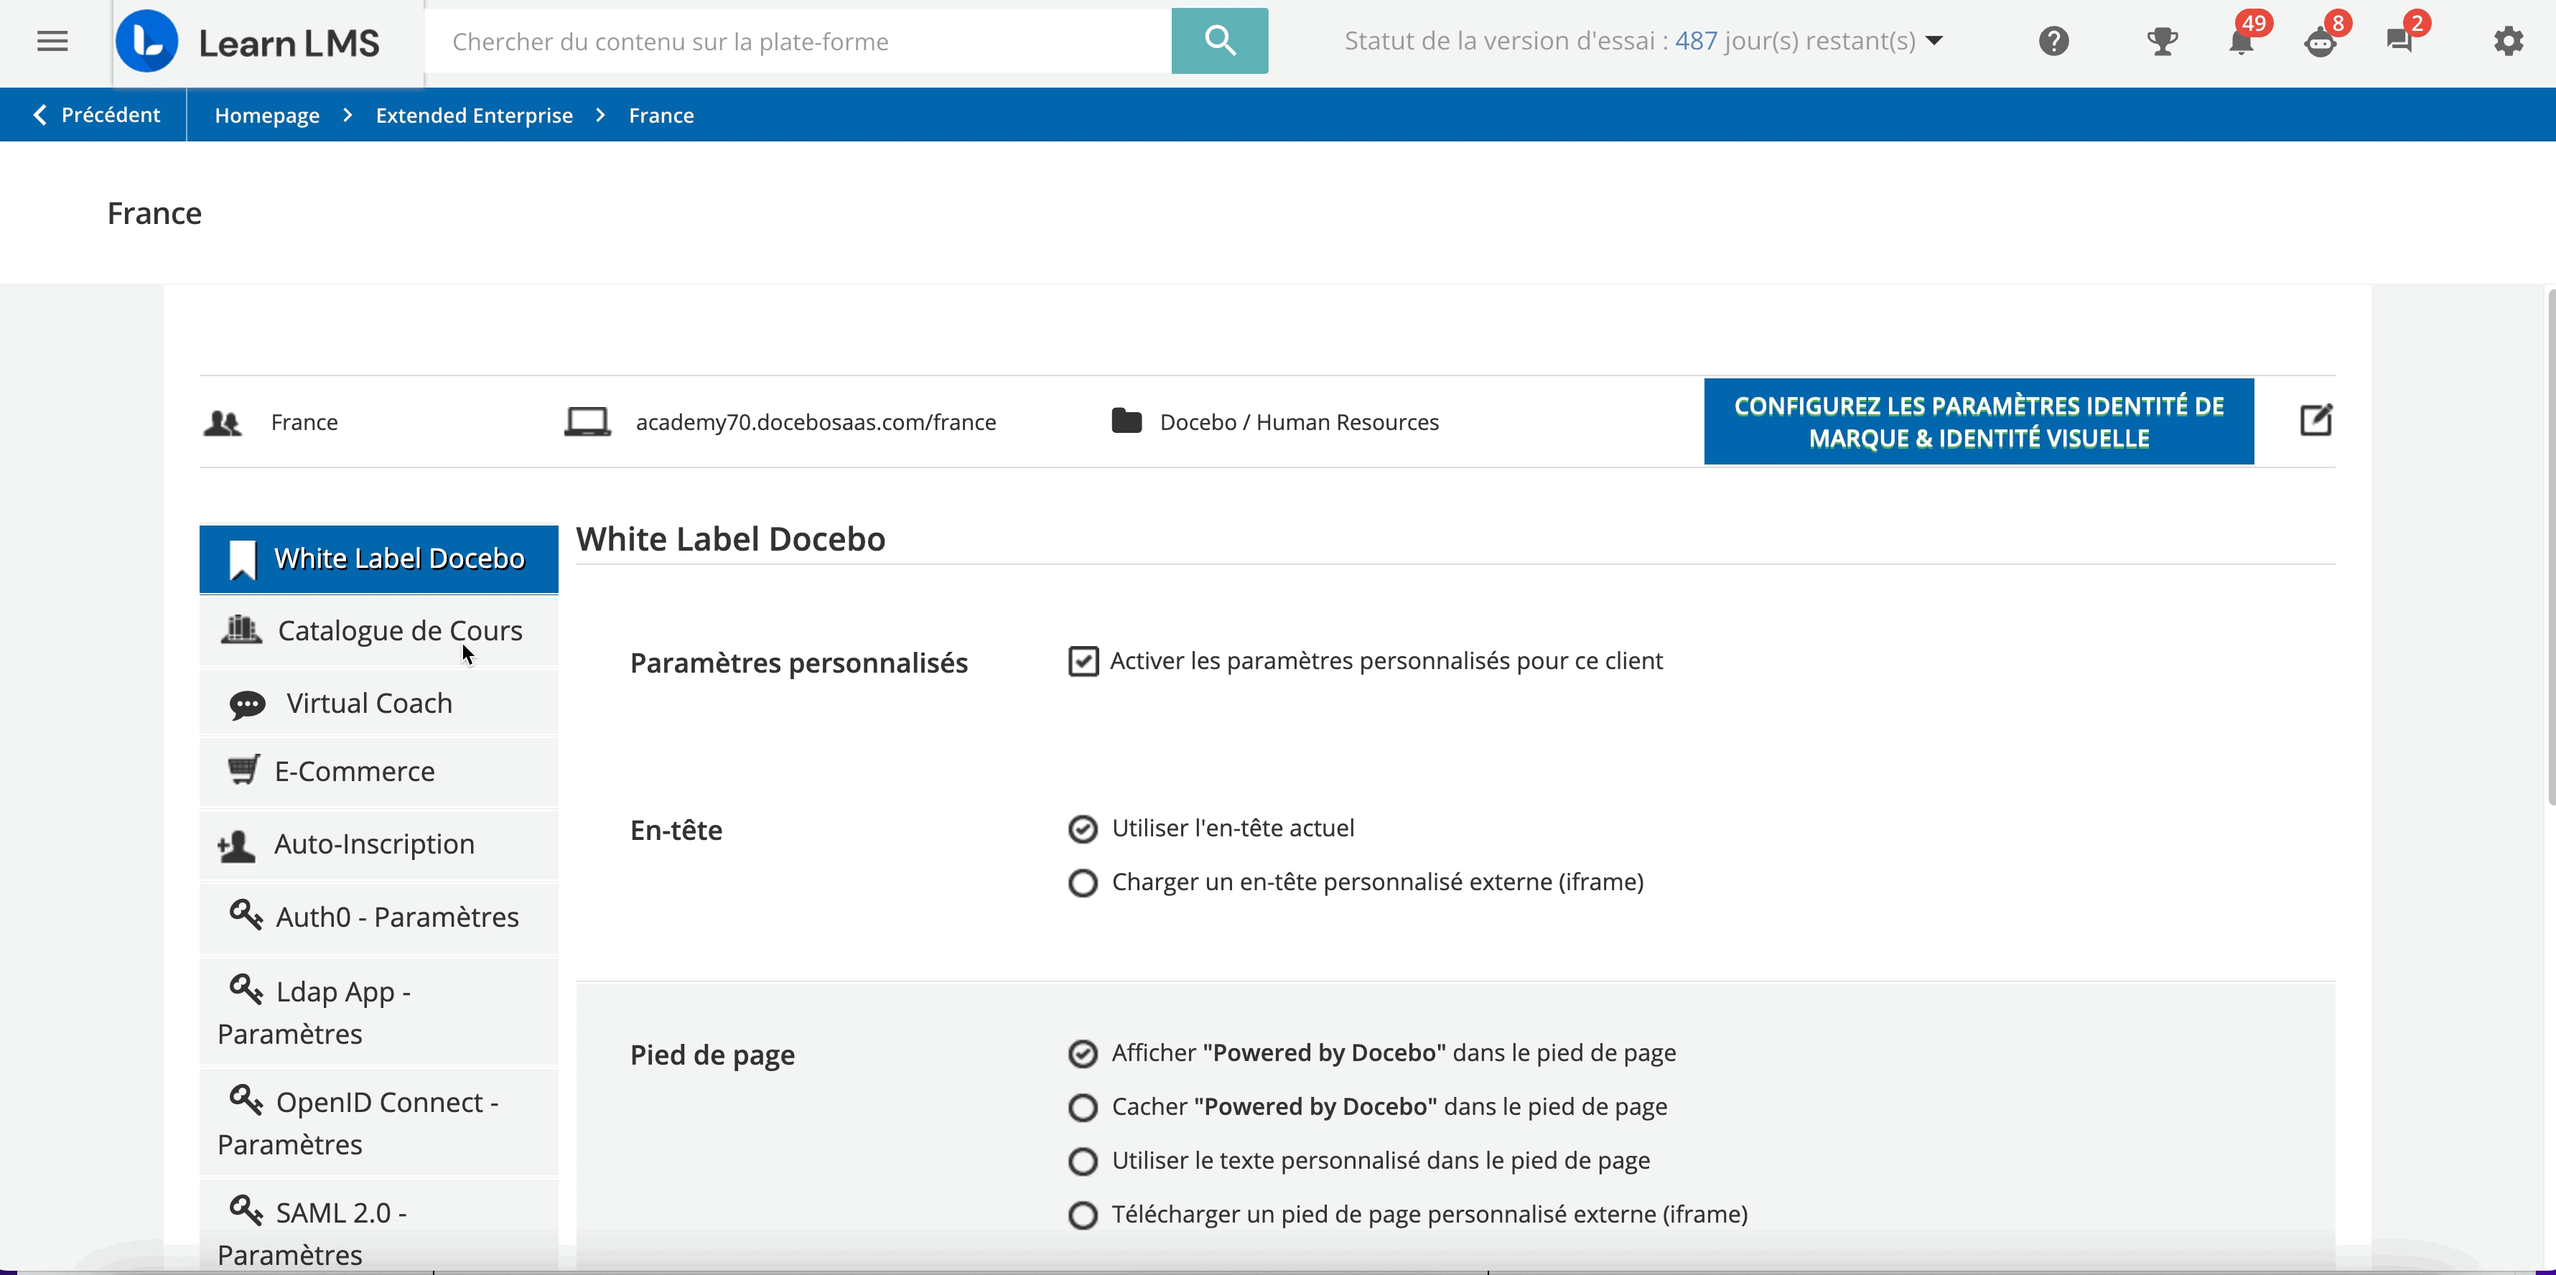Click the Learn LMS logo

tap(248, 42)
